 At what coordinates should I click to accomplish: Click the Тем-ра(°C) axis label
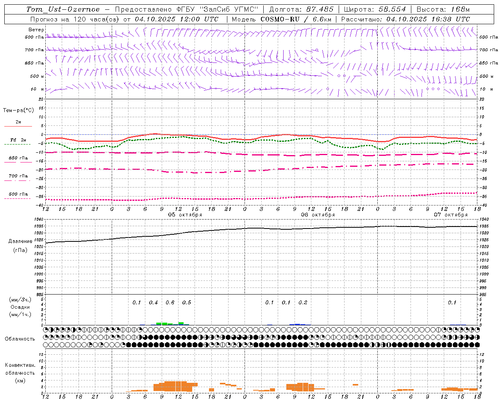point(18,111)
